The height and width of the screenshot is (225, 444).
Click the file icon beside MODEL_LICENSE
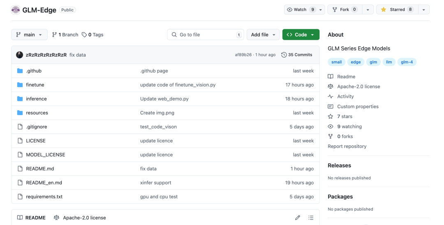(20, 155)
